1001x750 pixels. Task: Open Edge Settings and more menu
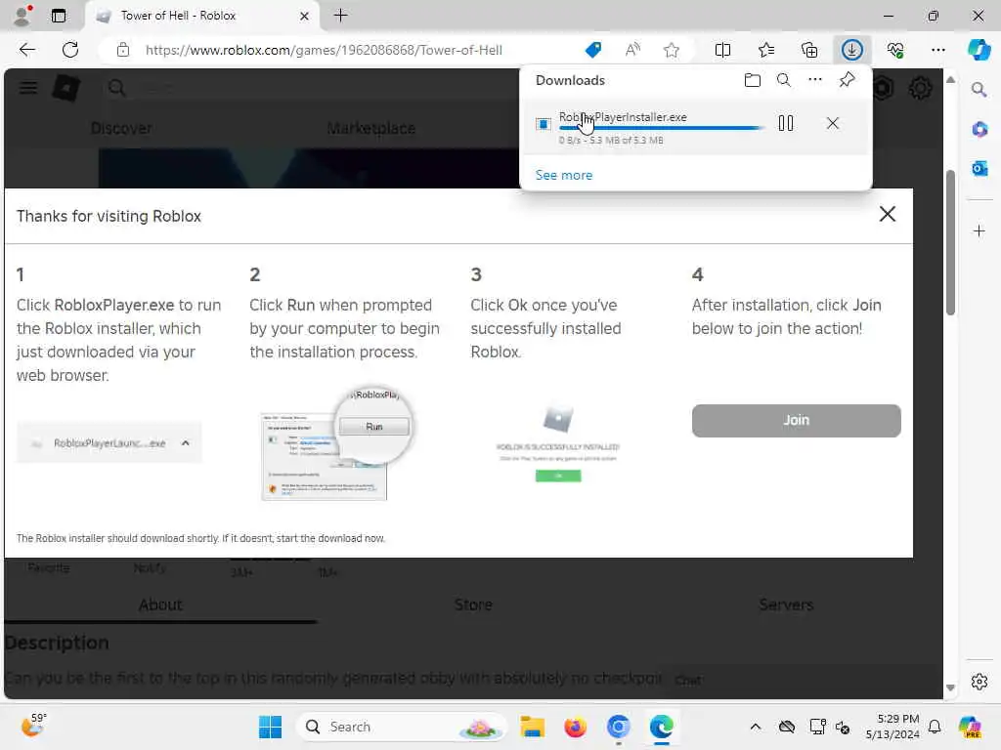(937, 50)
